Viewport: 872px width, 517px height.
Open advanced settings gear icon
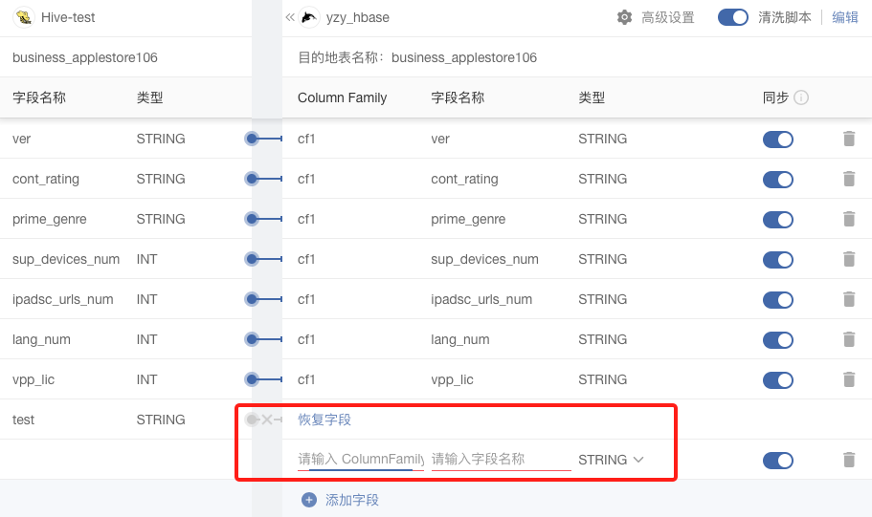[x=625, y=17]
